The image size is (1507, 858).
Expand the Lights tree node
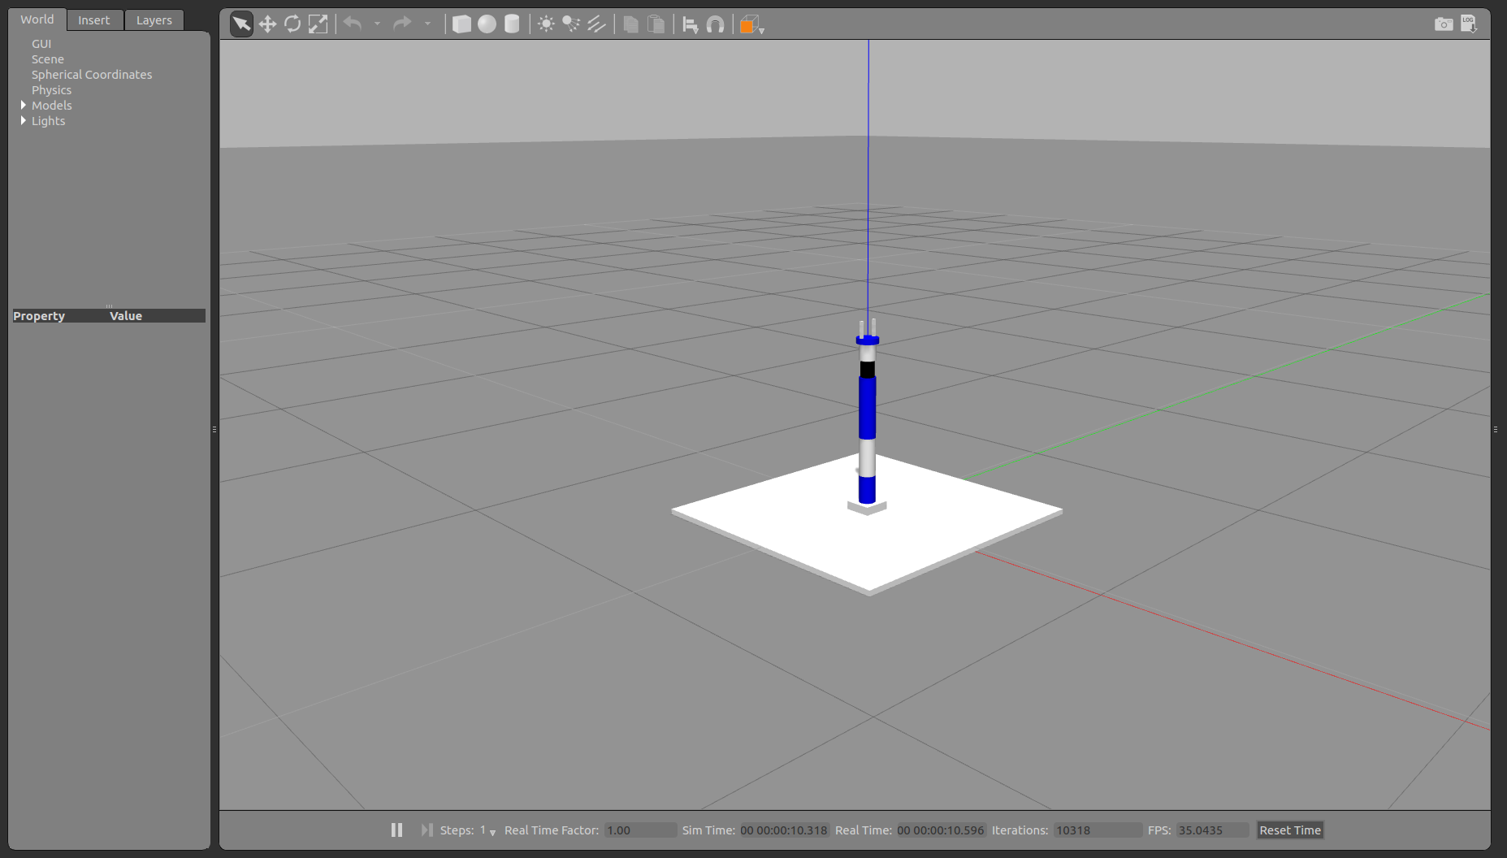24,121
